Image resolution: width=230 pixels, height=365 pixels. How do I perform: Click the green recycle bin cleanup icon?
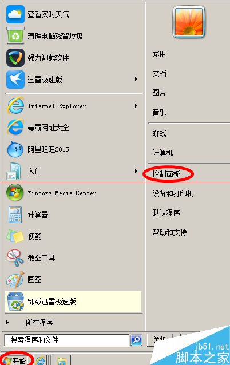tap(15, 35)
